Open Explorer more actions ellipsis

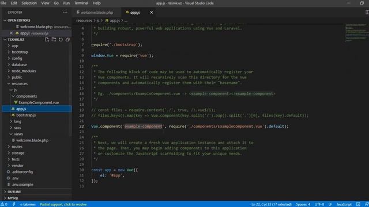point(65,13)
